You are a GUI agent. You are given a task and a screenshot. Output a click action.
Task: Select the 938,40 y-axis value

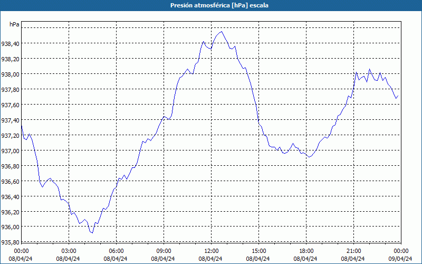(x=10, y=44)
